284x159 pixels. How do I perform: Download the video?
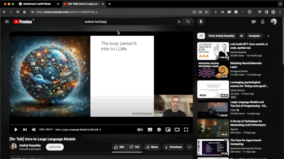click(x=173, y=147)
